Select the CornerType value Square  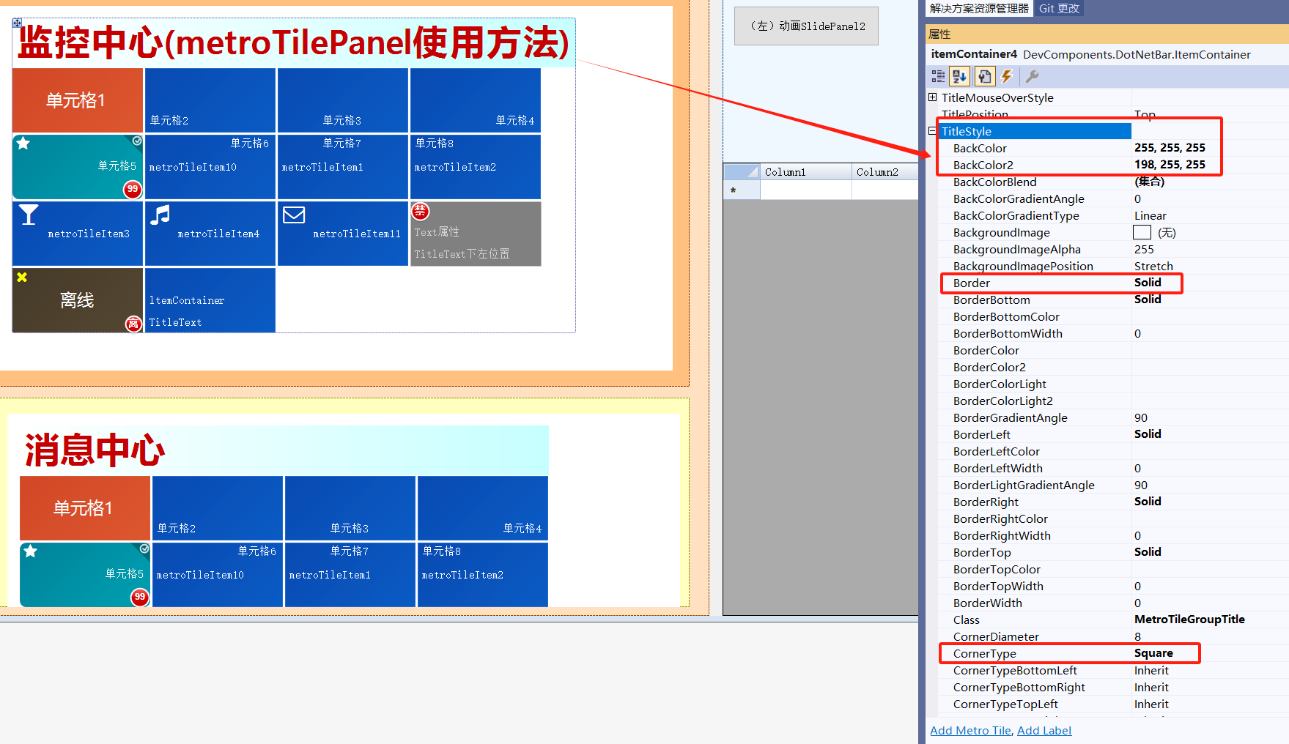tap(1153, 653)
